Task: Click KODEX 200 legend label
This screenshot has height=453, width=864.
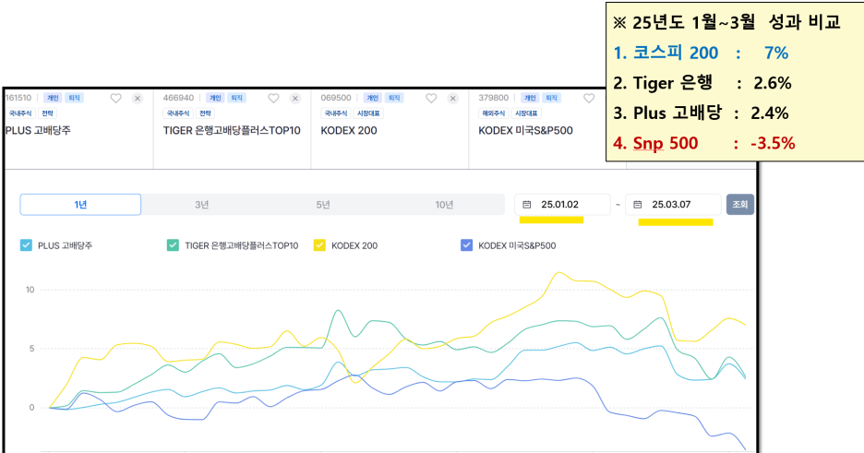Action: pos(354,246)
